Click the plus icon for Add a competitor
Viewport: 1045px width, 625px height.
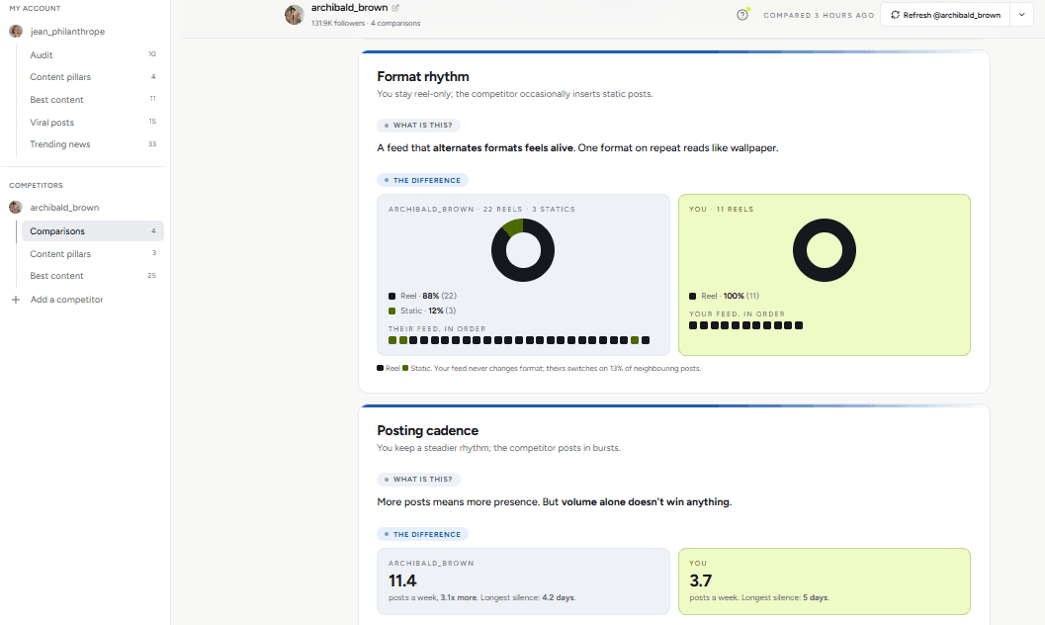pos(16,300)
